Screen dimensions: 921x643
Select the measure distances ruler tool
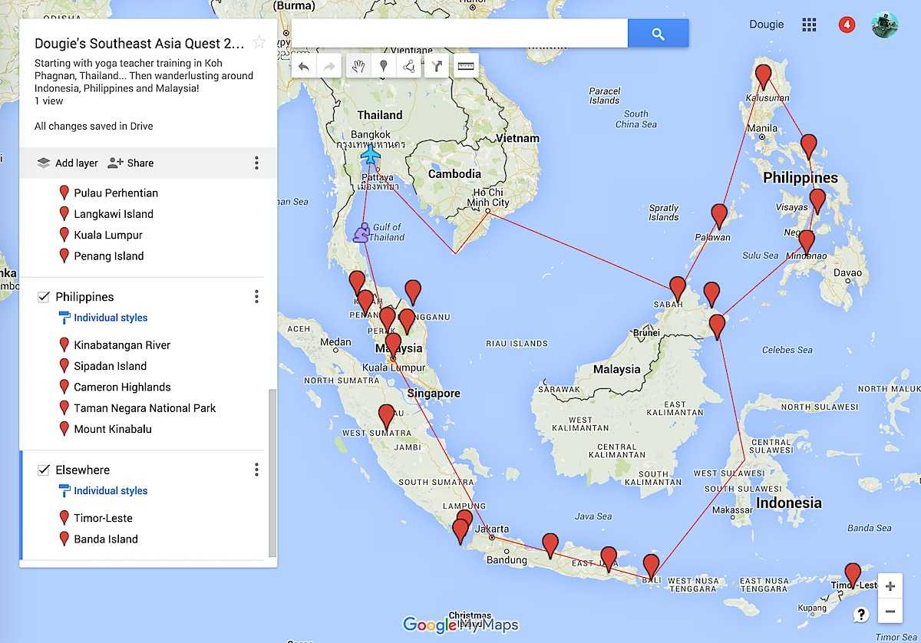click(466, 67)
